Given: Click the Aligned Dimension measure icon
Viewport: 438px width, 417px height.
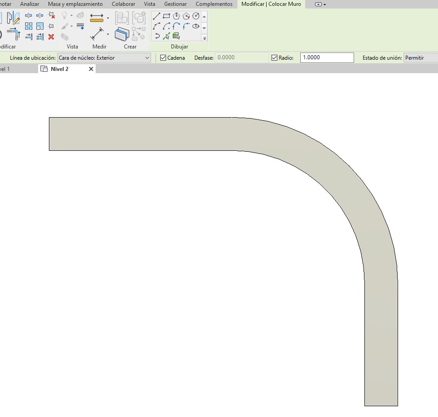Looking at the screenshot, I should [x=97, y=34].
